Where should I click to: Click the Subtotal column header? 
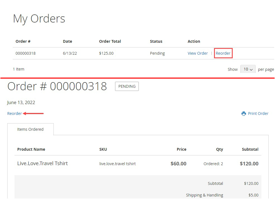250,149
